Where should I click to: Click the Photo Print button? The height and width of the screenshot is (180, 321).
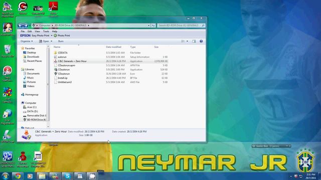point(62,35)
